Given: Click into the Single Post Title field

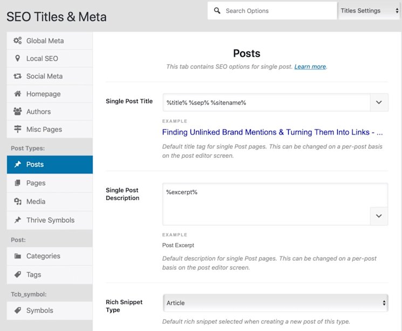Looking at the screenshot, I should (265, 102).
